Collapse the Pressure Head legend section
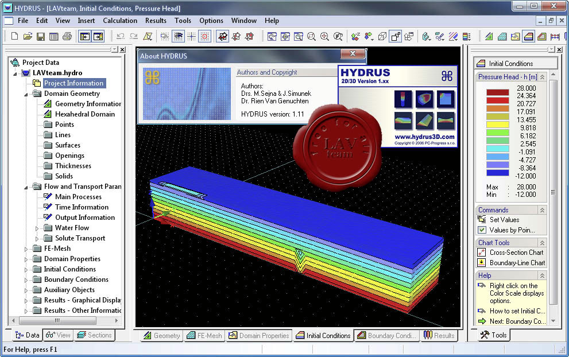This screenshot has width=569, height=357. click(542, 77)
